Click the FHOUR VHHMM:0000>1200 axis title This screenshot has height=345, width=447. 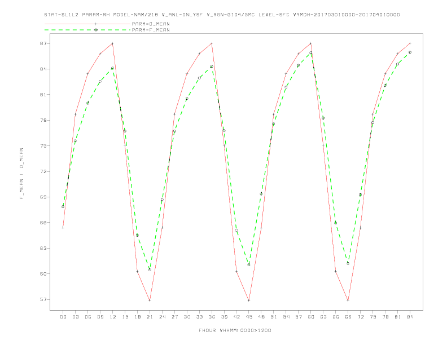pos(235,330)
